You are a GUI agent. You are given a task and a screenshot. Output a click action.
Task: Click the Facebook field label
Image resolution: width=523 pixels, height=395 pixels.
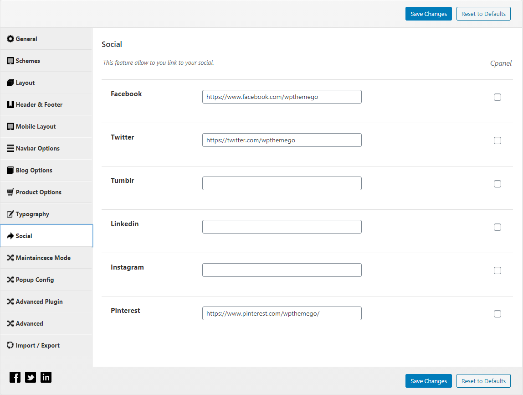click(x=126, y=94)
